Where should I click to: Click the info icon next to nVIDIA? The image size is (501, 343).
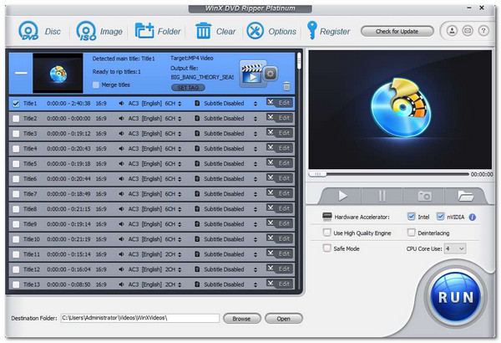[x=473, y=218]
